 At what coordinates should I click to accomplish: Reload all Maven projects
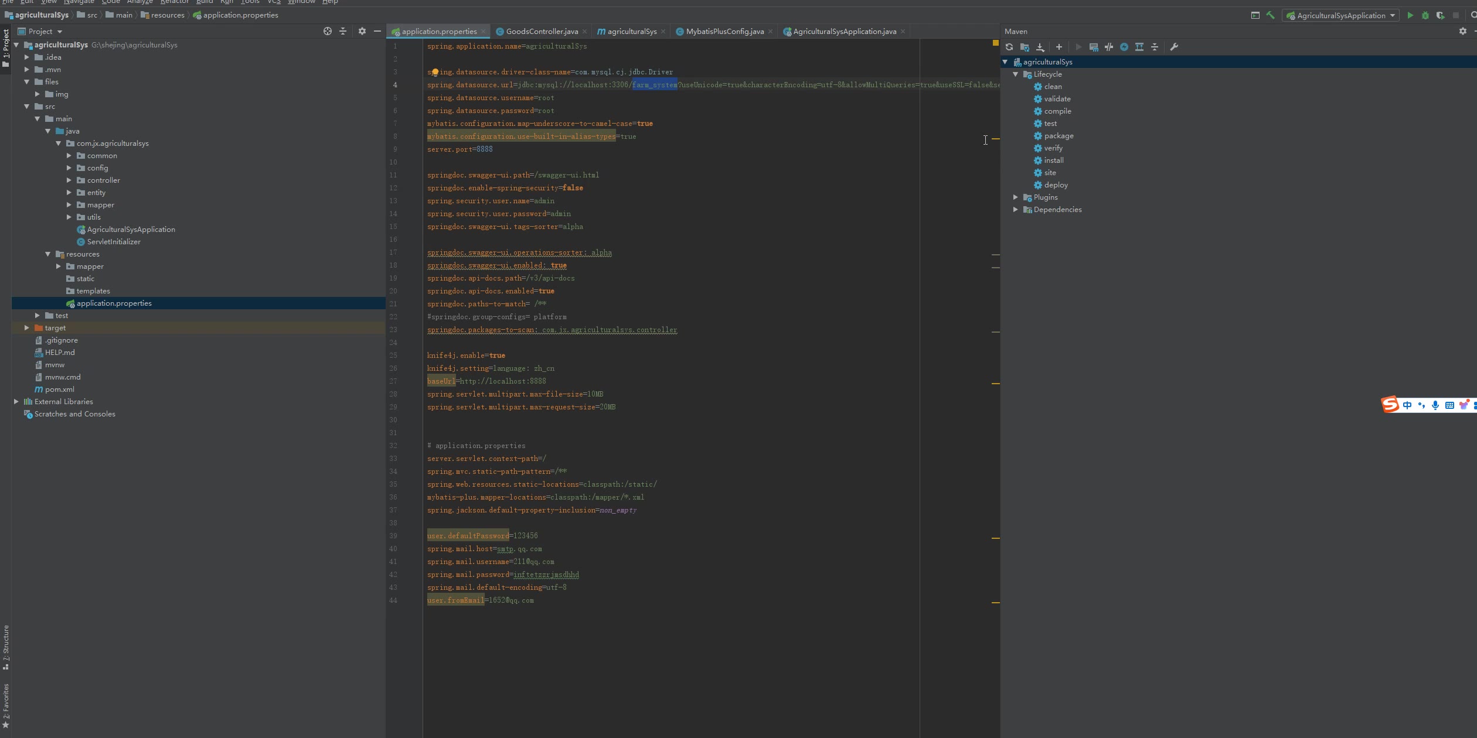pyautogui.click(x=1009, y=47)
